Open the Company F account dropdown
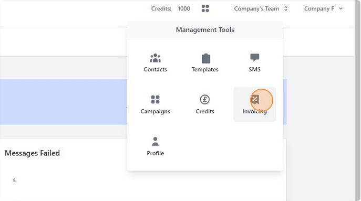Image resolution: width=361 pixels, height=201 pixels. 323,9
